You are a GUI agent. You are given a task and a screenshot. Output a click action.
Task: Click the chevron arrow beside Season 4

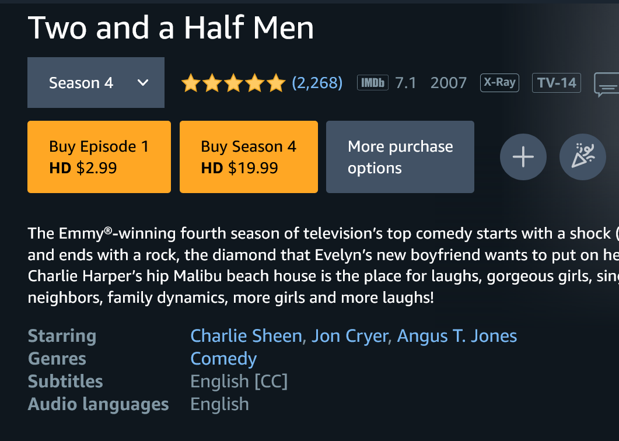[x=143, y=83]
